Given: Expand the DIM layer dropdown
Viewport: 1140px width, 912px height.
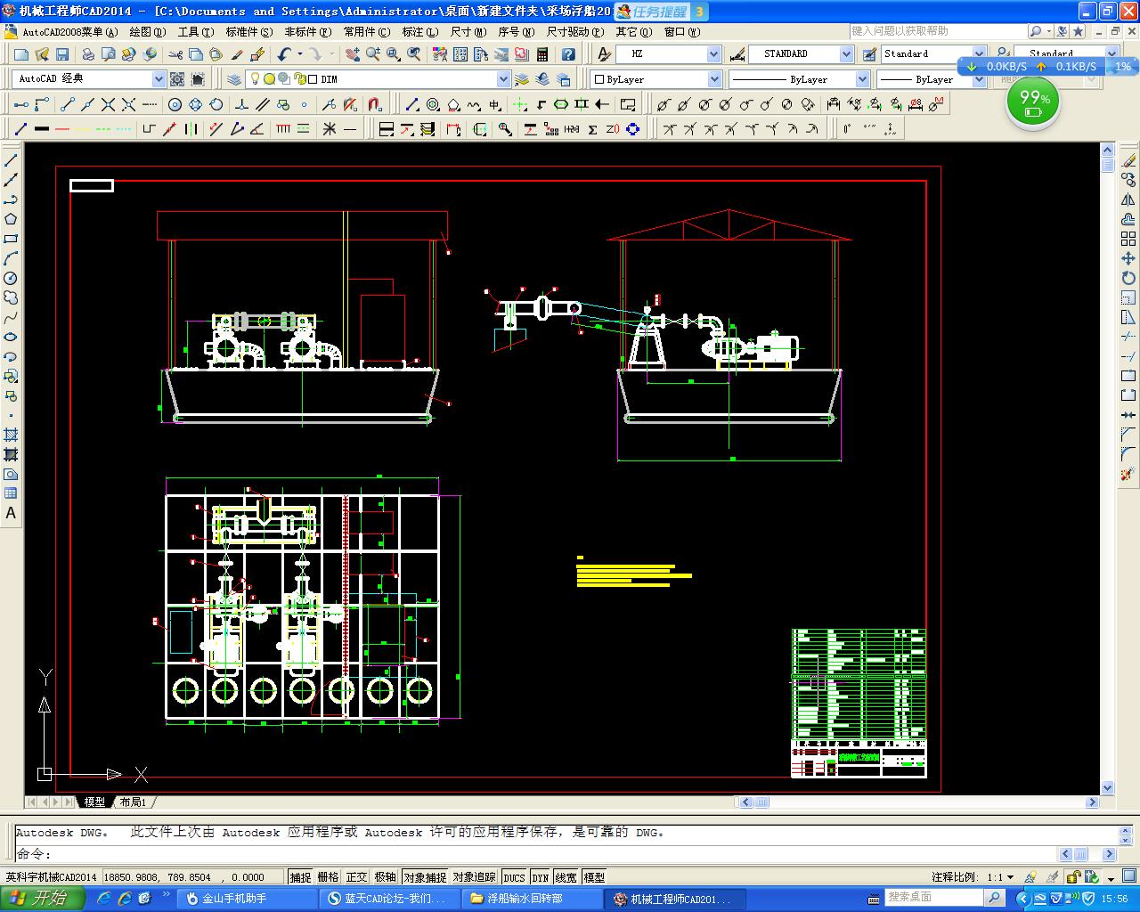Looking at the screenshot, I should tap(503, 79).
